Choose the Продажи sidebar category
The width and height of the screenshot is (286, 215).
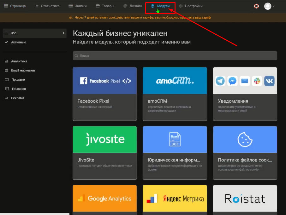click(x=18, y=80)
